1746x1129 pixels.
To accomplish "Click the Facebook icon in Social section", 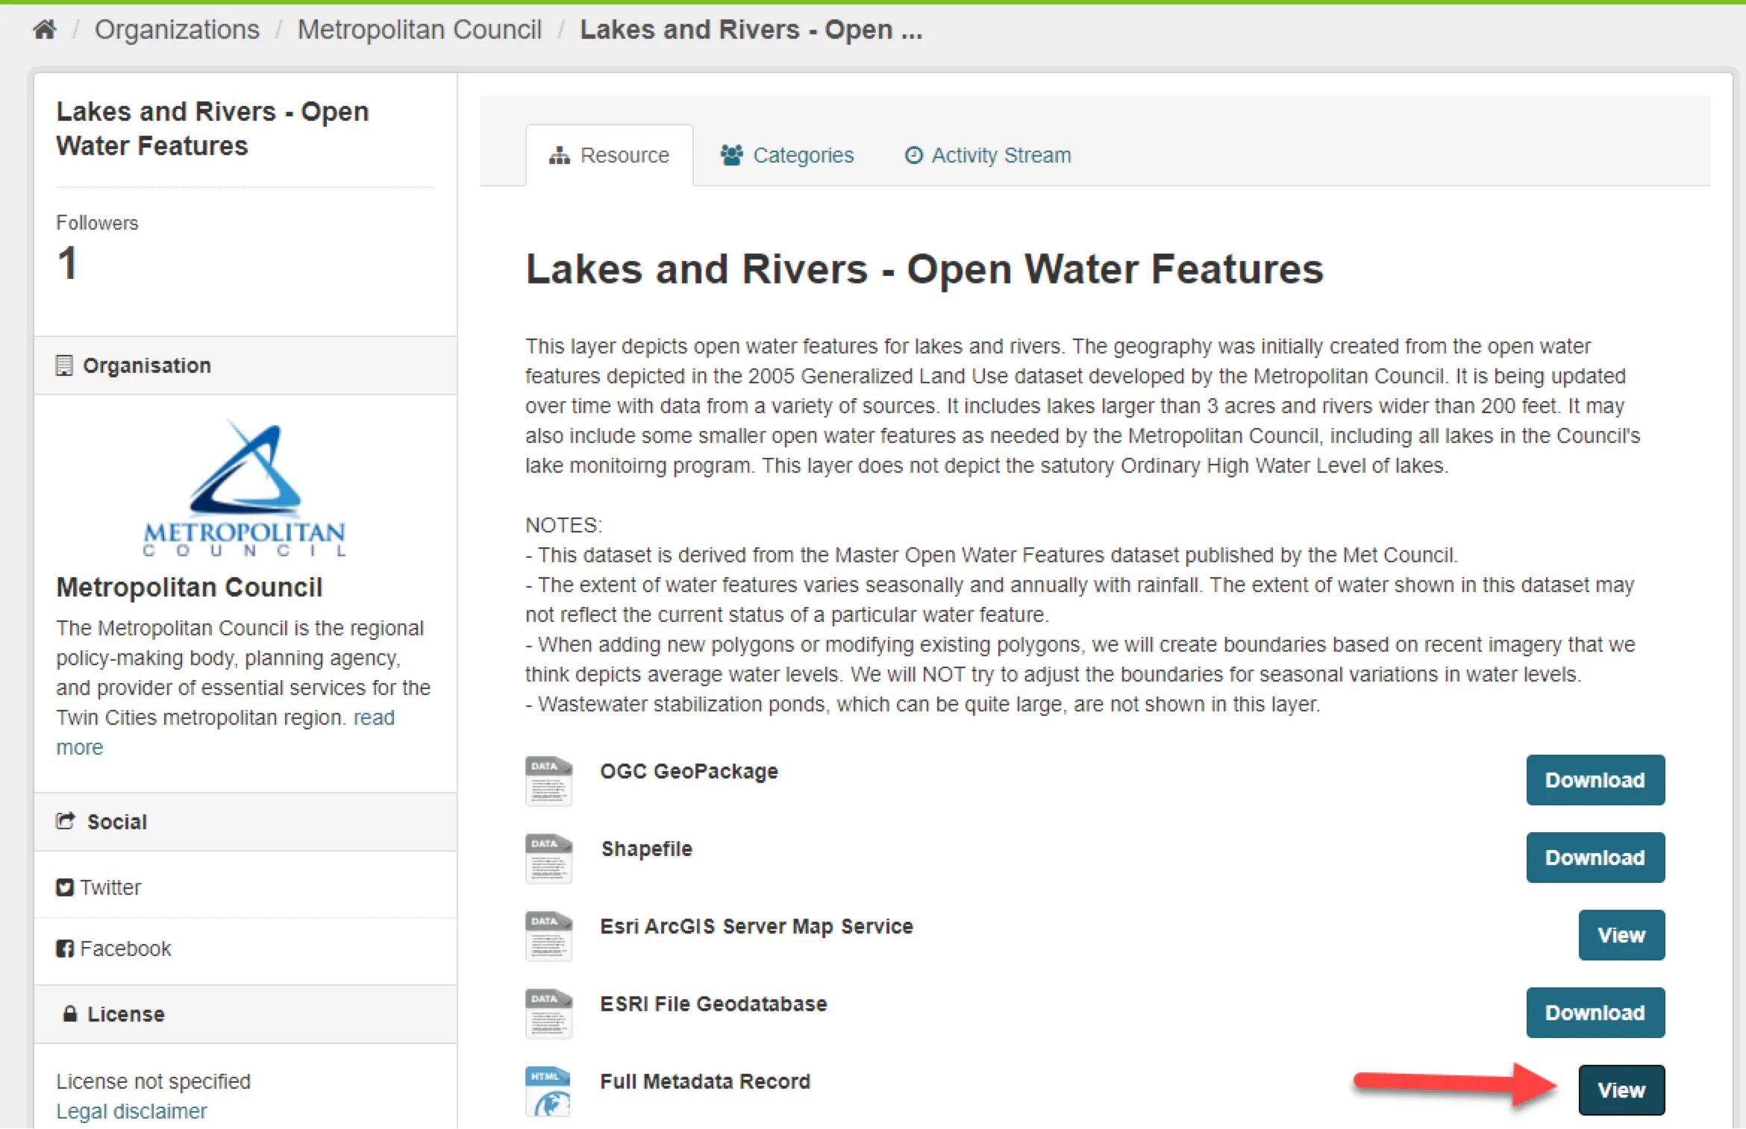I will click(65, 949).
